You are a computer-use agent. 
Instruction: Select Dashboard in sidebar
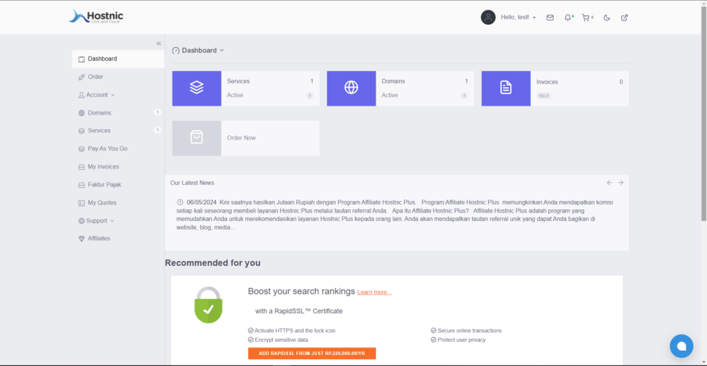pos(118,59)
